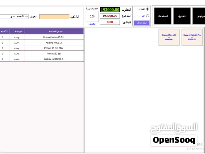Select the Huawei Nova 7i table row
The width and height of the screenshot is (205, 154).
(x=42, y=43)
